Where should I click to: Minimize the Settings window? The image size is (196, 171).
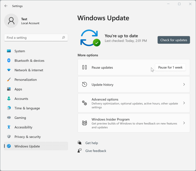click(x=168, y=4)
